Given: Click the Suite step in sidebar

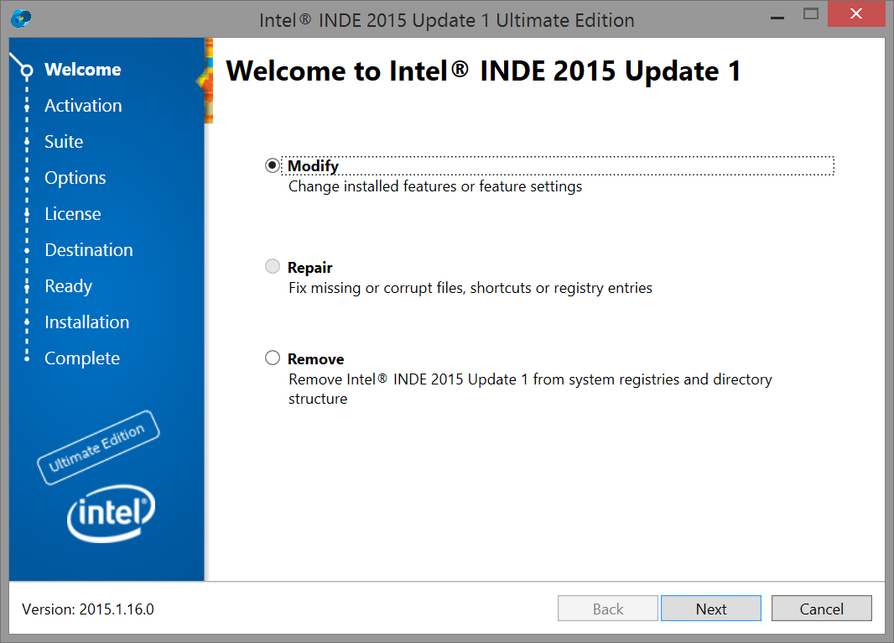Looking at the screenshot, I should click(x=64, y=142).
